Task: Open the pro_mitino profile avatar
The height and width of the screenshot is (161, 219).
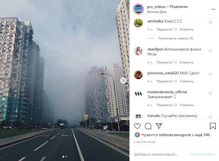Action: (138, 9)
